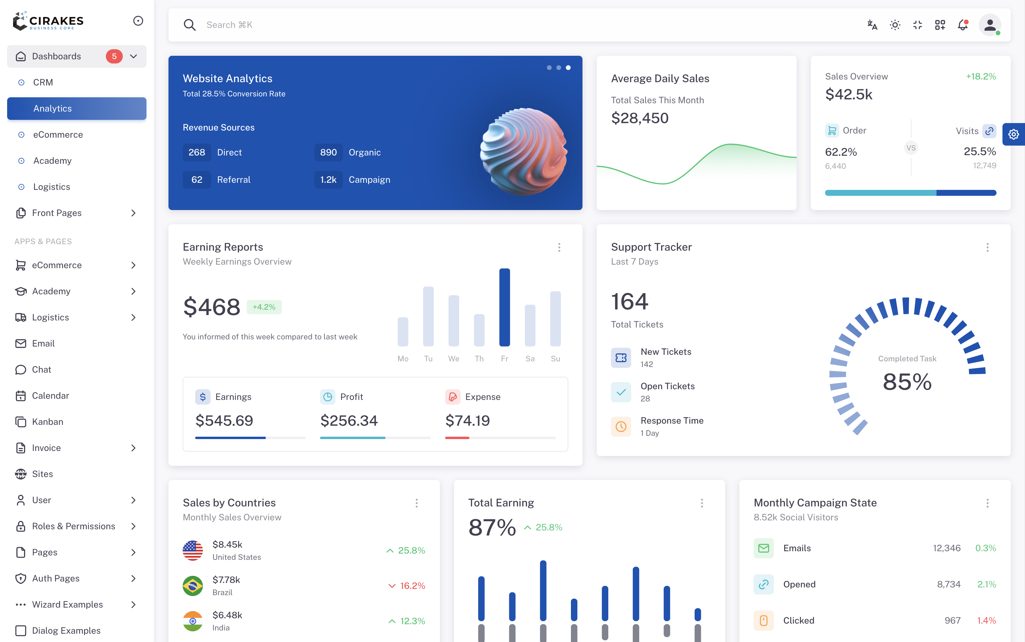Screen dimensions: 1025x642
Task: Click the Email envelope icon in sidebar
Action: tap(21, 343)
